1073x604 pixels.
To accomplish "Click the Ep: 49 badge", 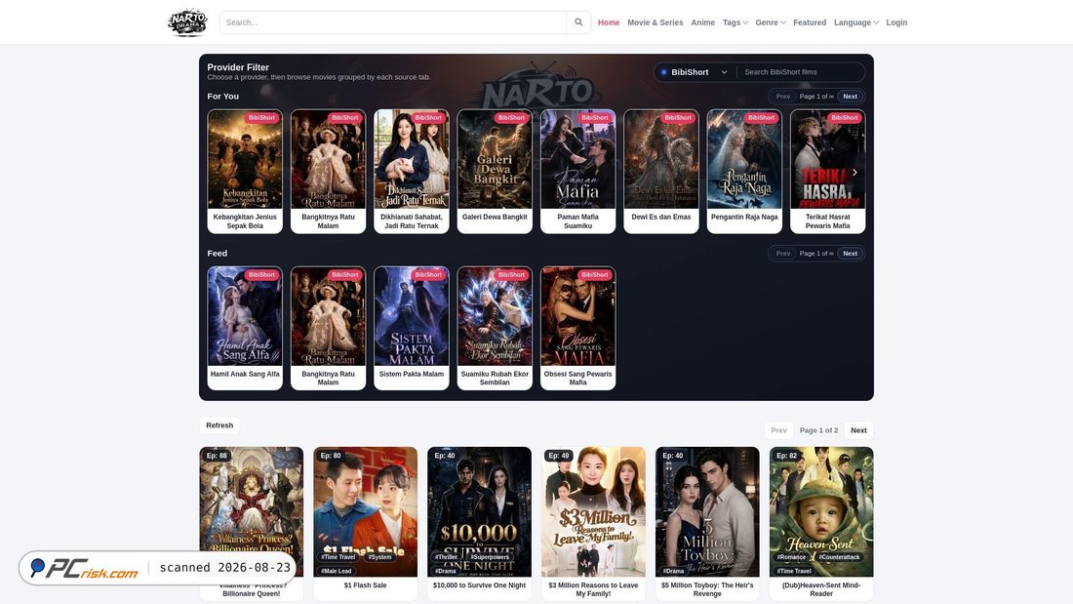I will (558, 456).
